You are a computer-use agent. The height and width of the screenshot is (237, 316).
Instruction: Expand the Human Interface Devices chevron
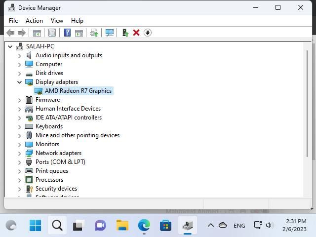pos(19,109)
